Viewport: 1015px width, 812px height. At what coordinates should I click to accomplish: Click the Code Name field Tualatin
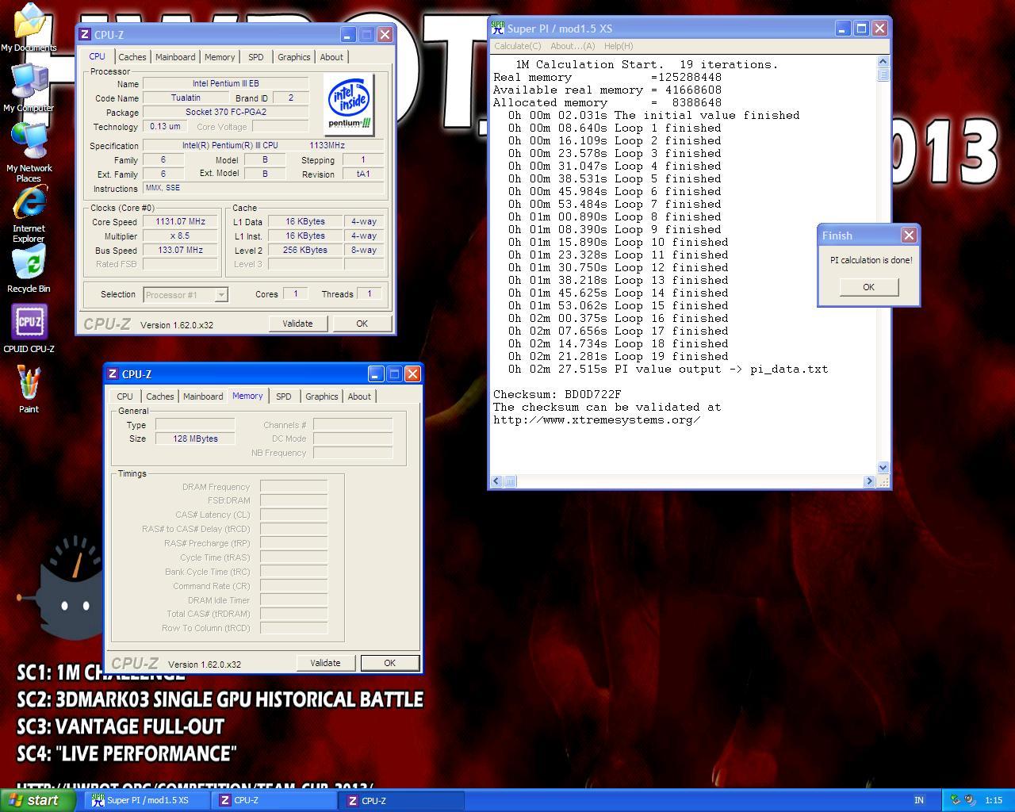click(x=186, y=98)
